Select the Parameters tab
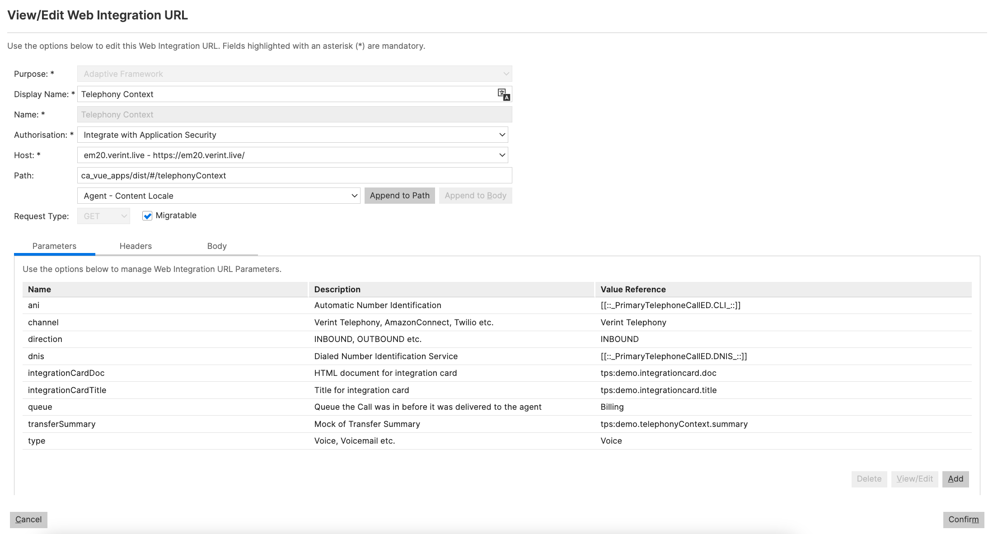The image size is (993, 534). 54,246
